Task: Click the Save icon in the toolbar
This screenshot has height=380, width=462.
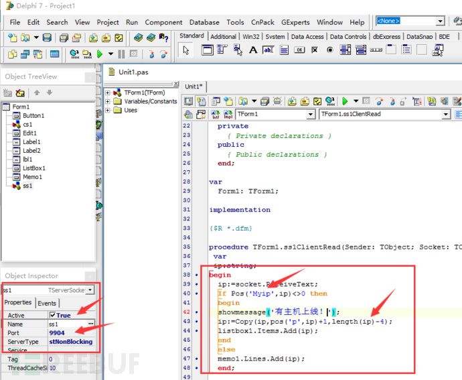Action: [x=47, y=38]
